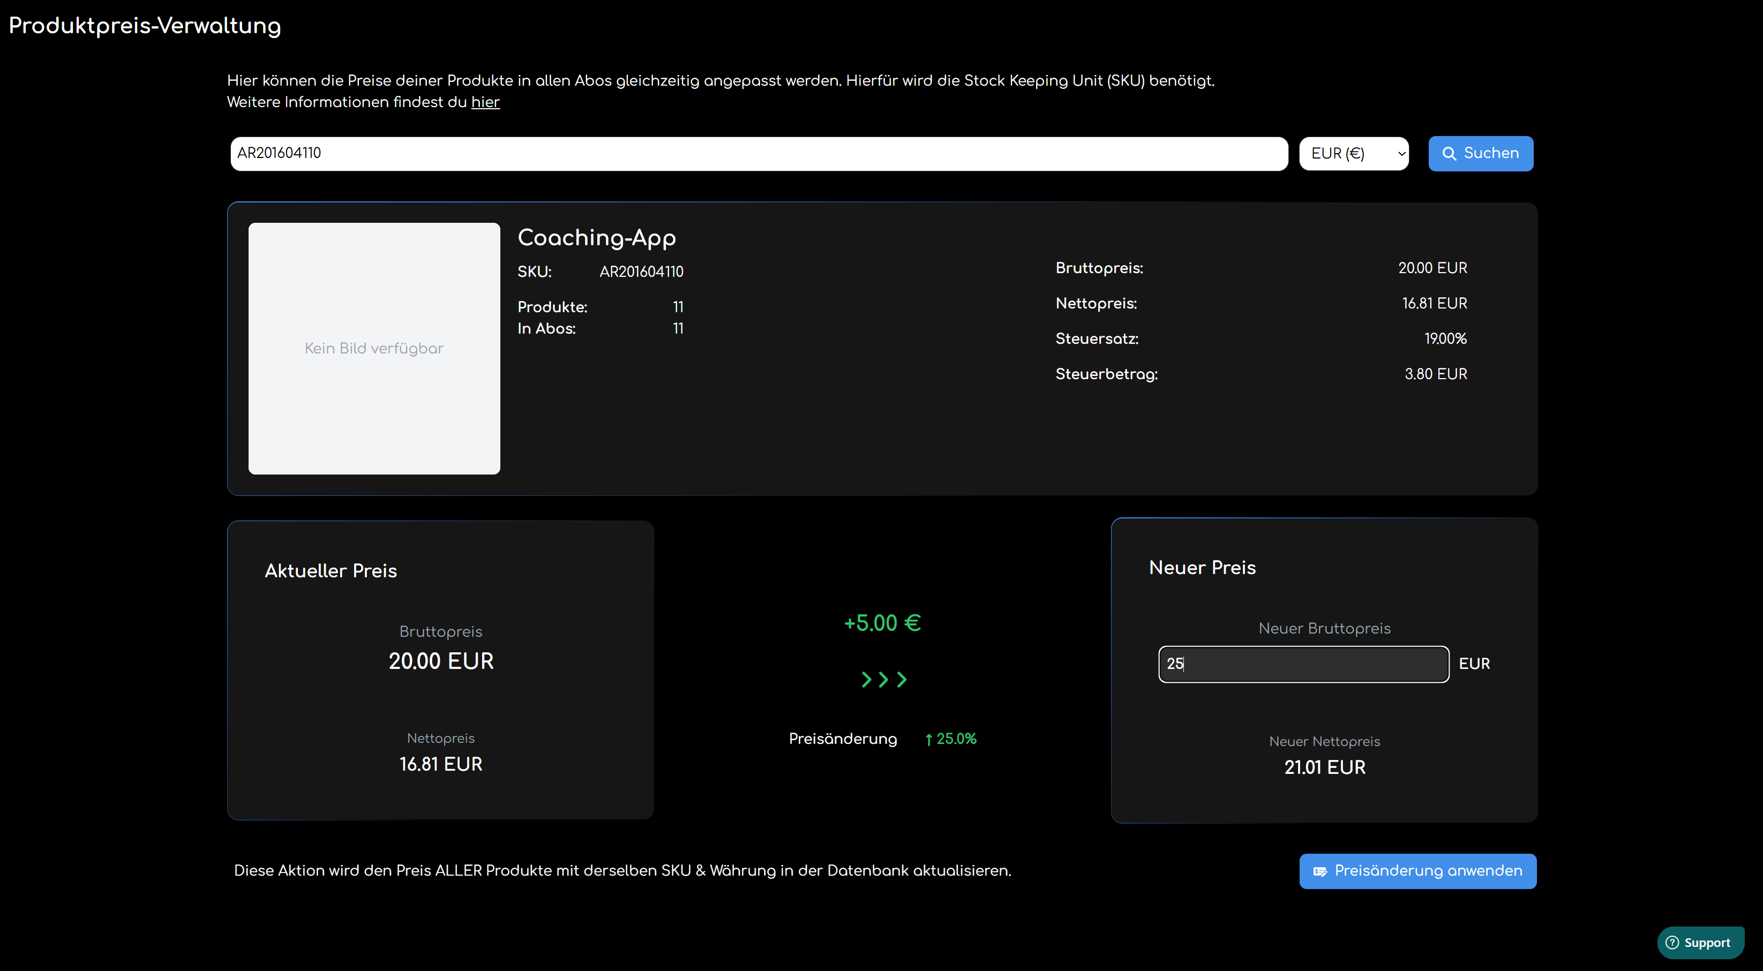
Task: Open the EUR (€) currency dropdown
Action: click(x=1353, y=153)
